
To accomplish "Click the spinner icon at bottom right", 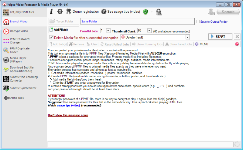I will point(237,144).
